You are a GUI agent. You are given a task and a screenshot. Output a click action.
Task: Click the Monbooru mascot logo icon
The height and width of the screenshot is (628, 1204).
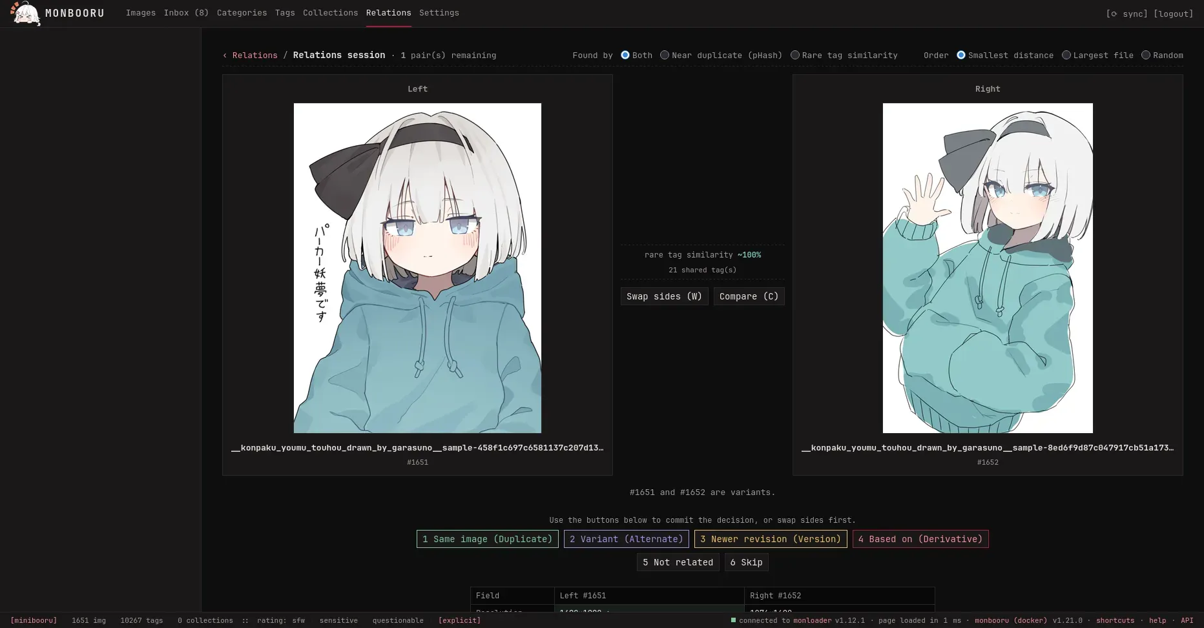click(x=25, y=14)
